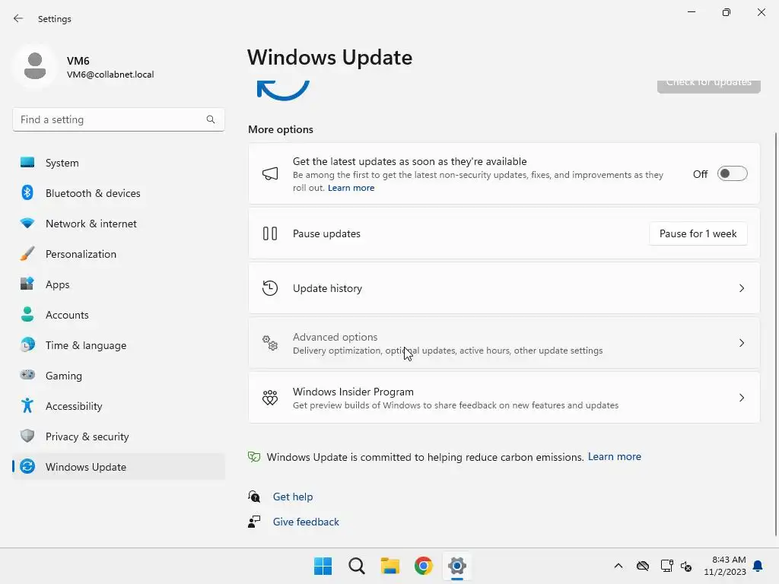
Task: Select System in the sidebar
Action: point(119,163)
